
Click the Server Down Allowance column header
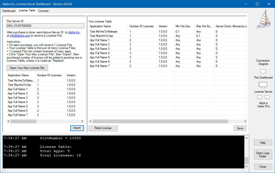pyautogui.click(x=231, y=26)
